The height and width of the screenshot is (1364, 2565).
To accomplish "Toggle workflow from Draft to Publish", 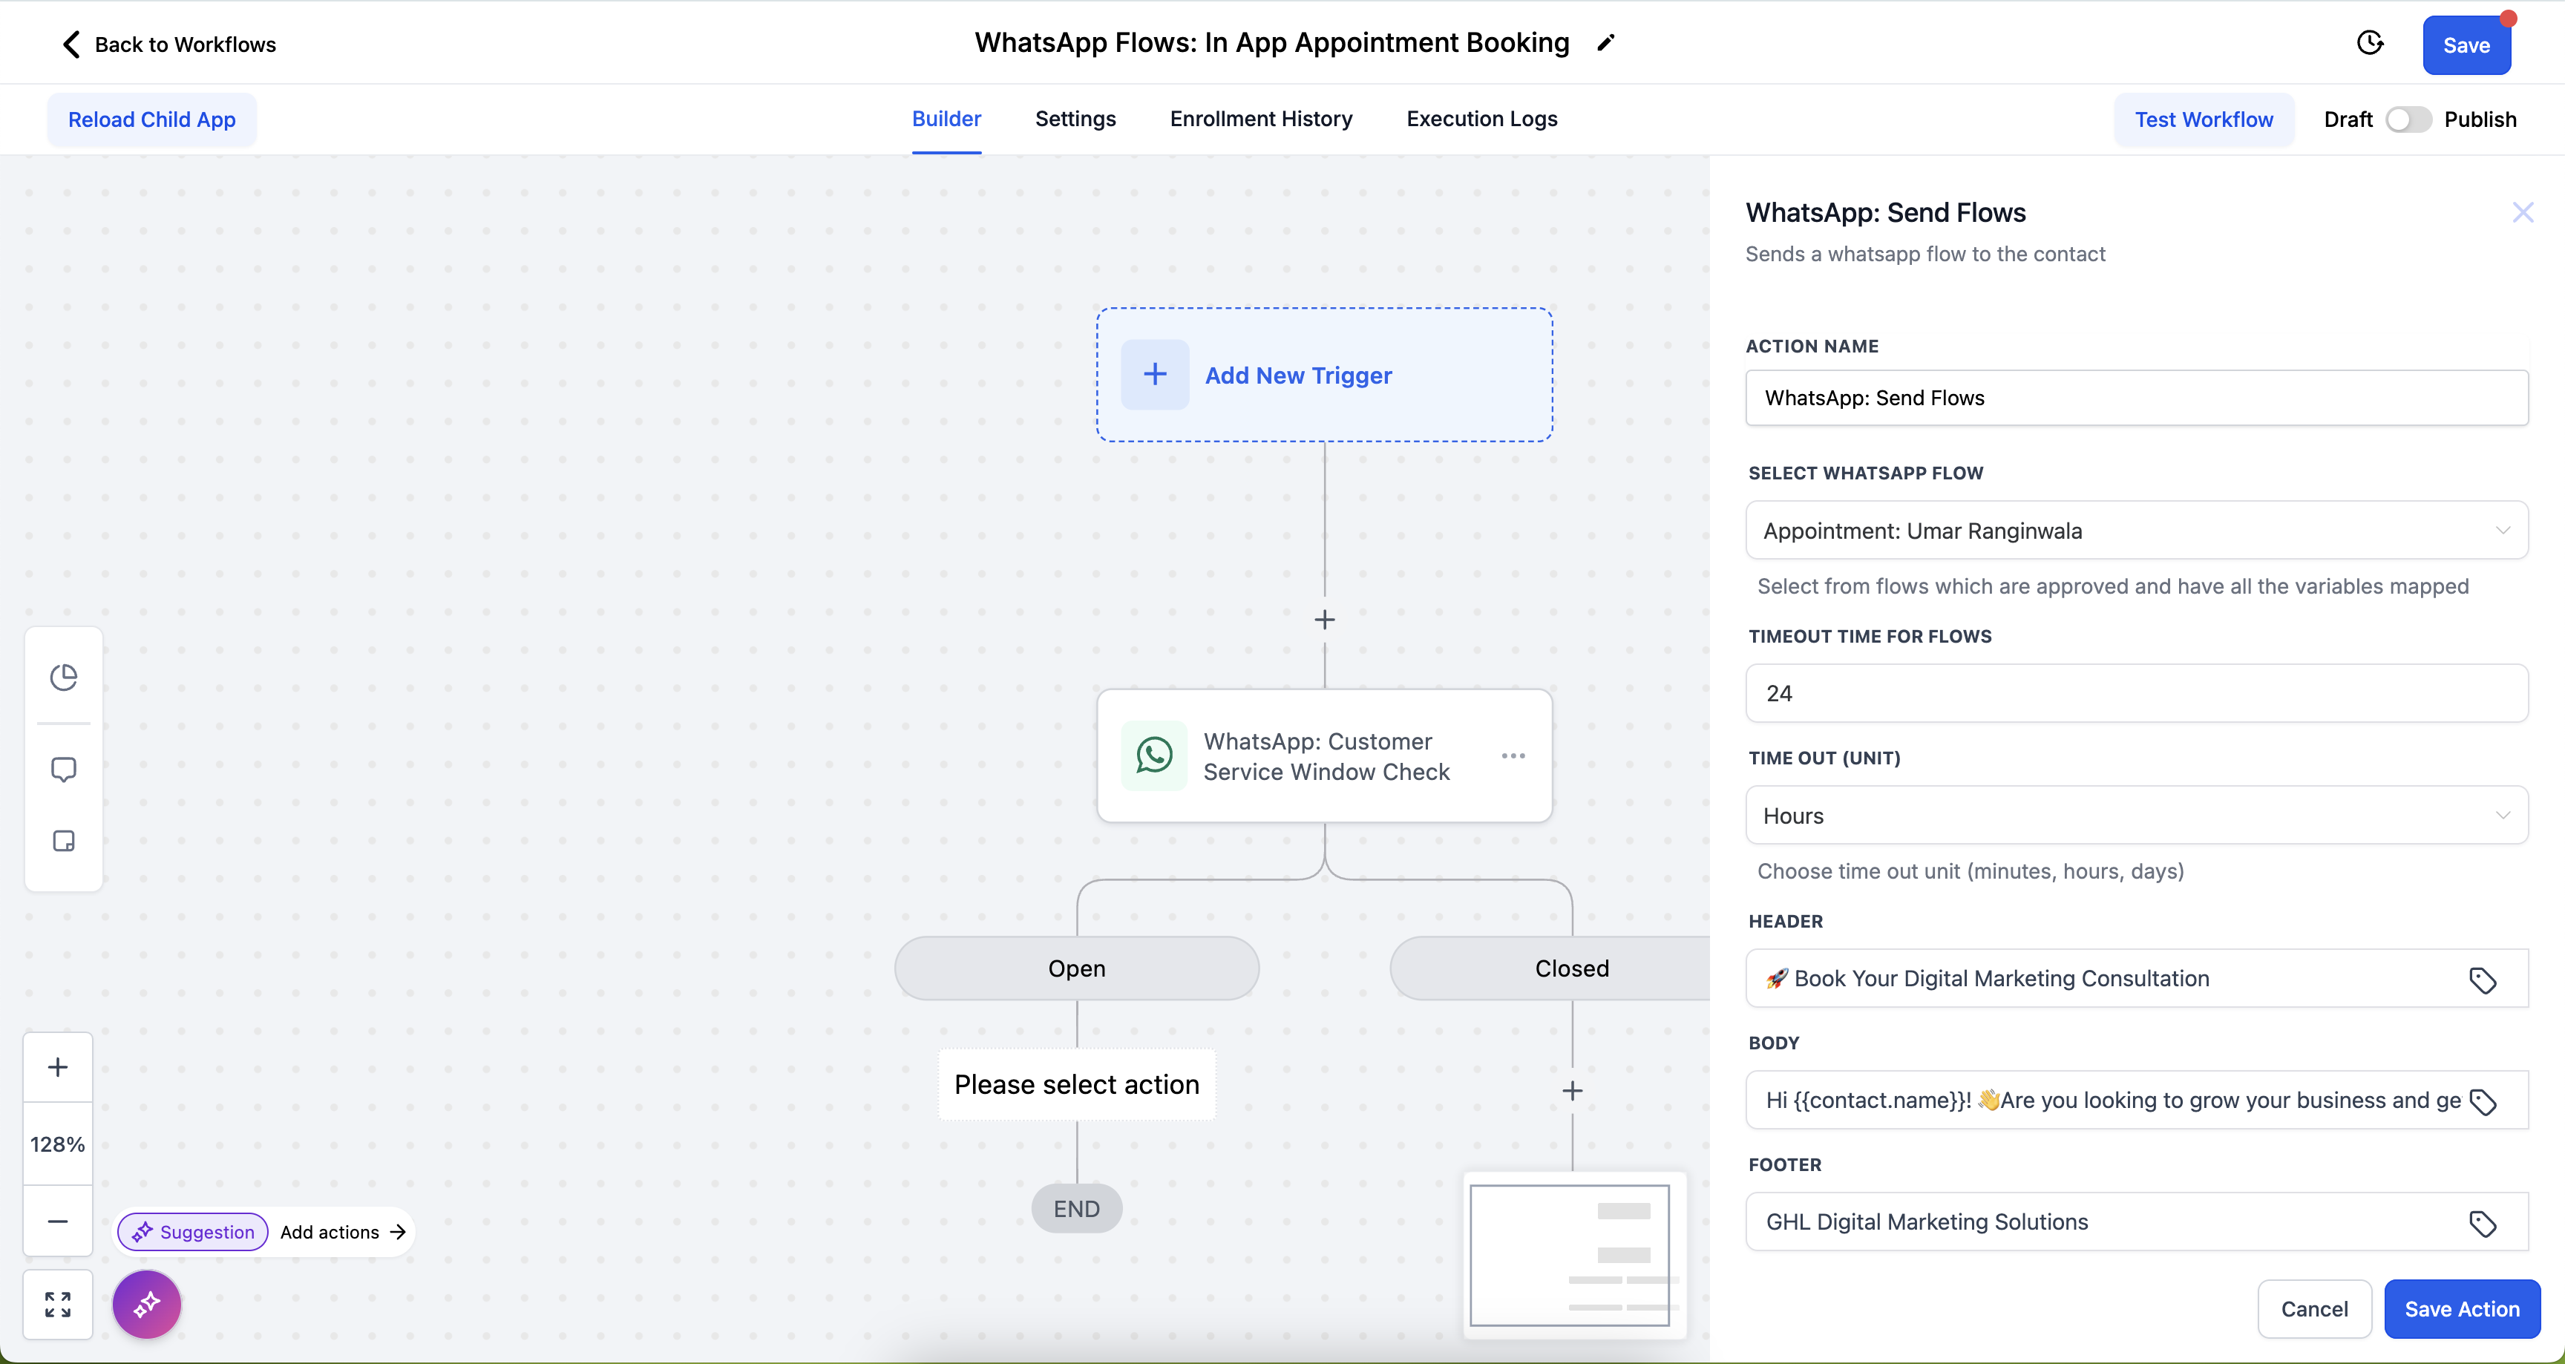I will [x=2408, y=119].
